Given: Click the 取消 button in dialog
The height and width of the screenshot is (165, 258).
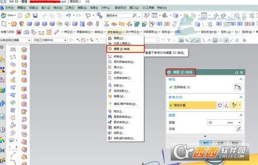Looking at the screenshot, I should 235,143.
